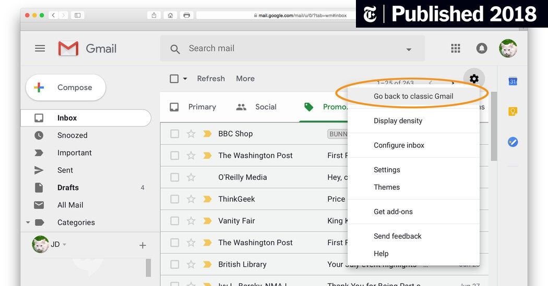Click the search magnifier icon
Screen dimensions: 548x286
[175, 49]
